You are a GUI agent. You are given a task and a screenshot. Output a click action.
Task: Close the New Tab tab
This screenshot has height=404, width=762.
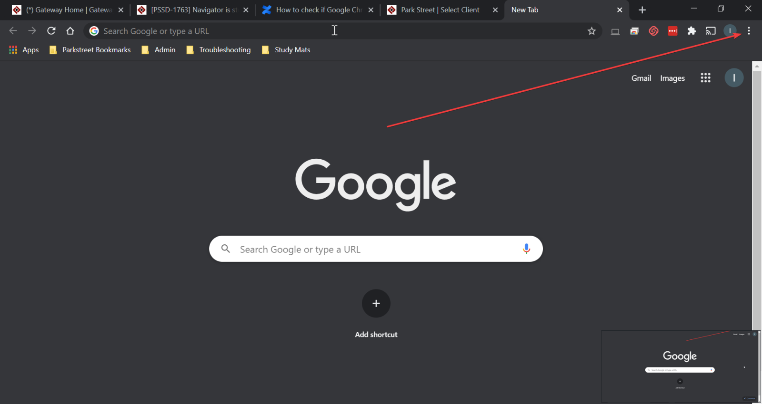620,10
